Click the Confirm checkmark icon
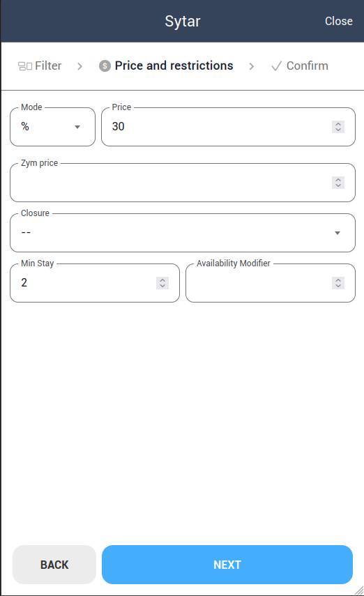Screen dimensions: 364x596 [277, 66]
